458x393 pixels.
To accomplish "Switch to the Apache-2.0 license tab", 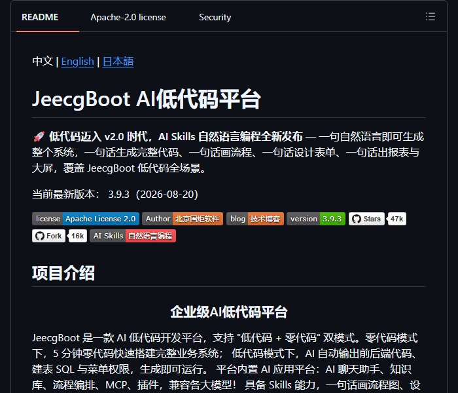I will [x=128, y=17].
